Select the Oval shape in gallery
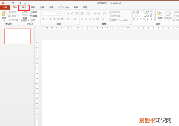This screenshot has height=126, width=179. pyautogui.click(x=151, y=12)
